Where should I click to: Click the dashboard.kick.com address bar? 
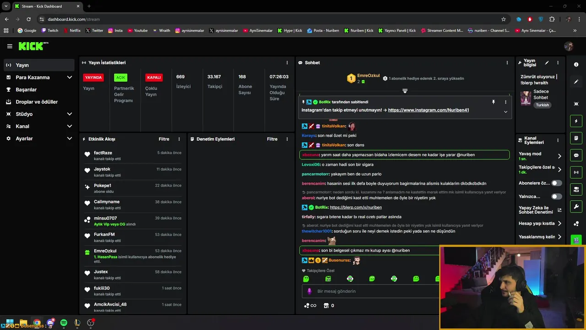[270, 19]
